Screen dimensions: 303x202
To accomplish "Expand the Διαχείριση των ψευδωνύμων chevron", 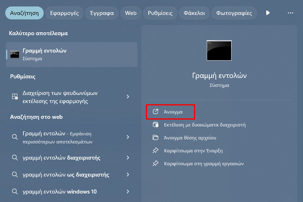I will (x=128, y=97).
